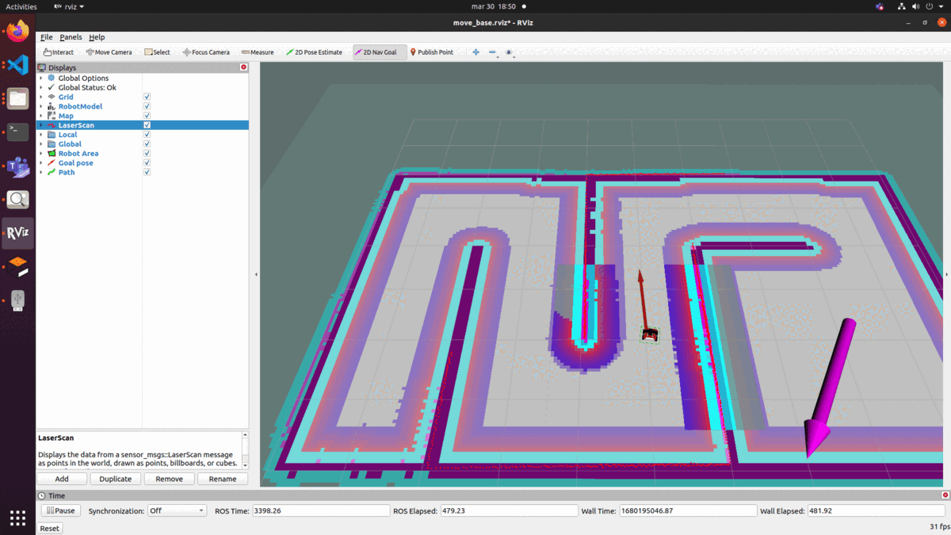Image resolution: width=951 pixels, height=535 pixels.
Task: Select the Focus Camera tool
Action: (206, 52)
